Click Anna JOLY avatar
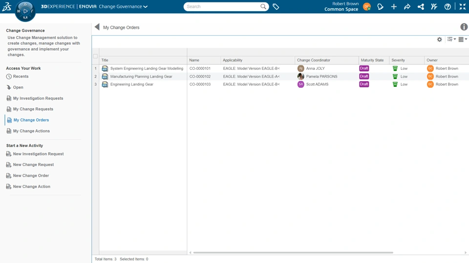The height and width of the screenshot is (263, 469). 300,68
